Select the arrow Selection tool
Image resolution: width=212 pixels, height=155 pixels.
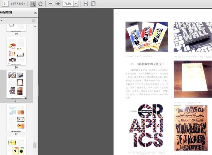(x=33, y=4)
